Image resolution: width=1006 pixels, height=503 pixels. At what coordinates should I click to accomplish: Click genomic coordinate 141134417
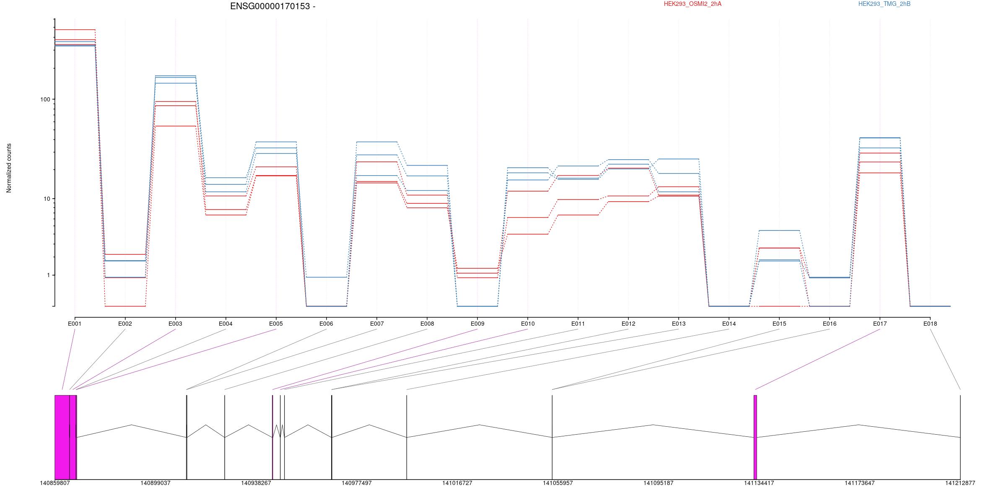759,483
